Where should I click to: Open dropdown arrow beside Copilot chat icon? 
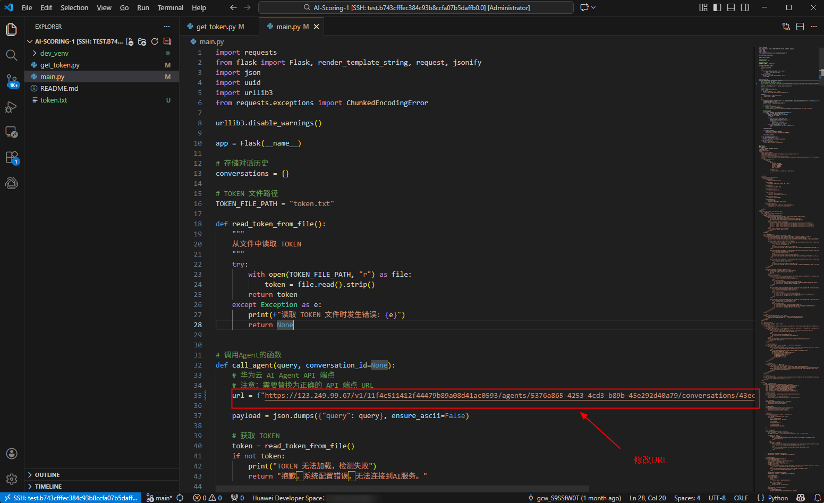pos(593,7)
